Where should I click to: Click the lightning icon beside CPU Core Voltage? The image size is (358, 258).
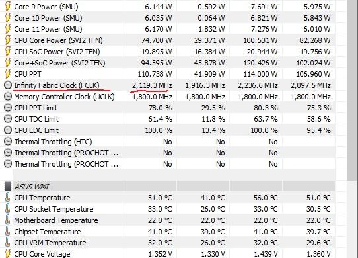point(7,253)
